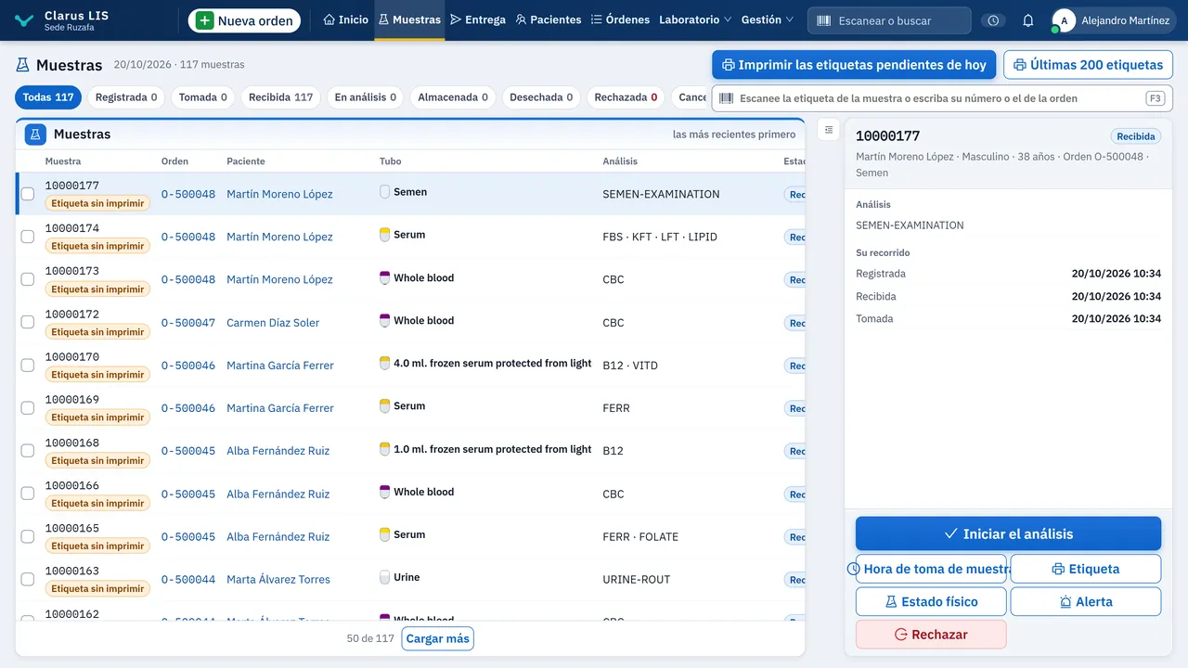Click the Iniciar el análisis button
Screen dimensions: 1188x668
click(x=1008, y=533)
